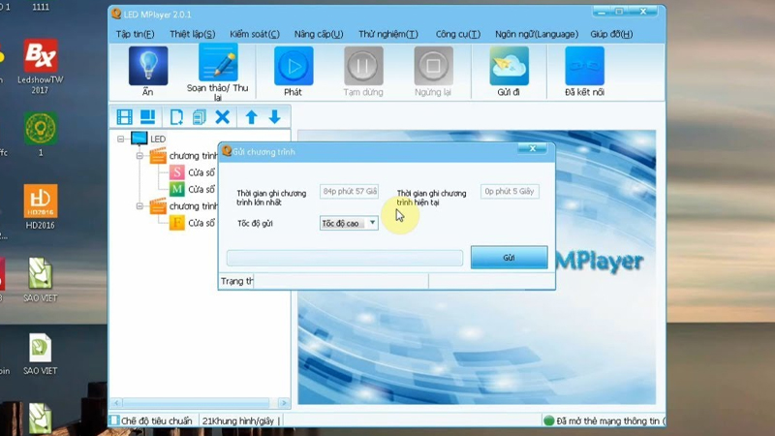Select the orange F Cửa sổ item

(x=192, y=223)
